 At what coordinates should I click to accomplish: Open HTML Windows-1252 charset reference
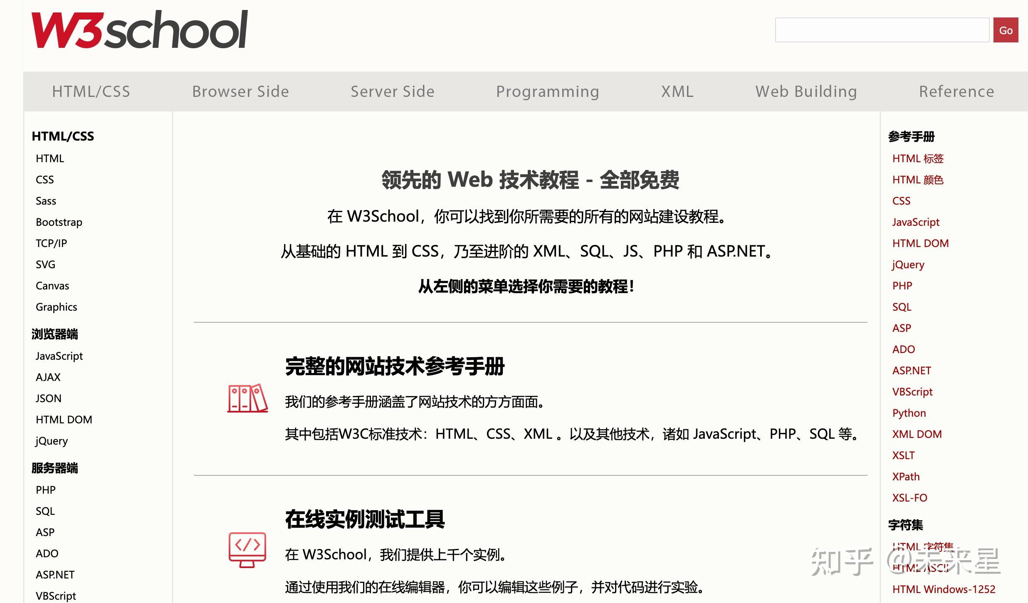944,589
